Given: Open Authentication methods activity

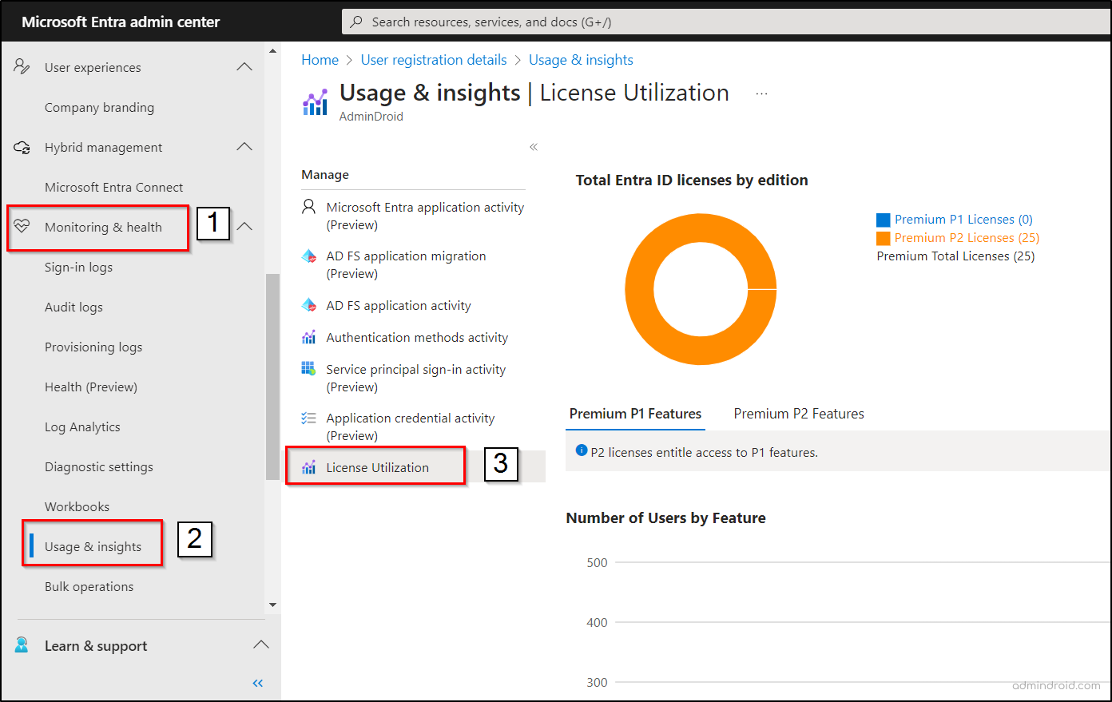Looking at the screenshot, I should pos(417,337).
